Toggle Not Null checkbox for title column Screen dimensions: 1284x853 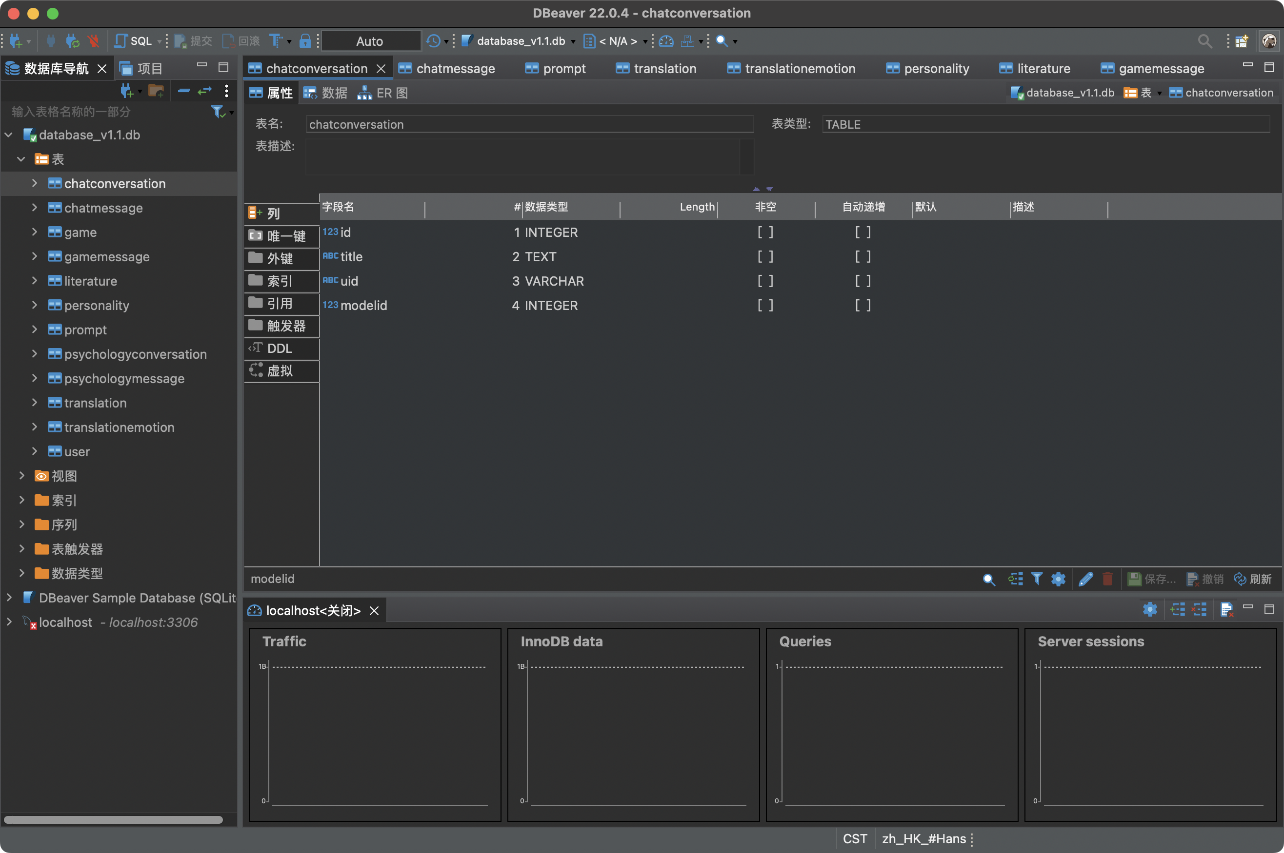pos(765,257)
